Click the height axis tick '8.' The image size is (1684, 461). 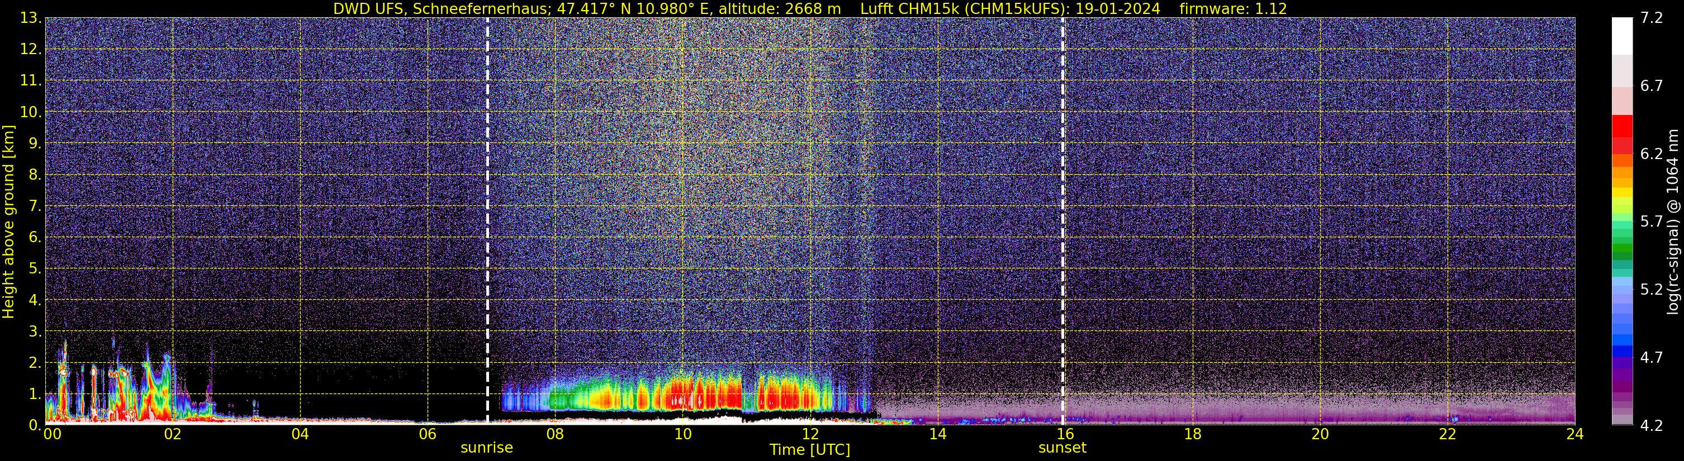(35, 175)
